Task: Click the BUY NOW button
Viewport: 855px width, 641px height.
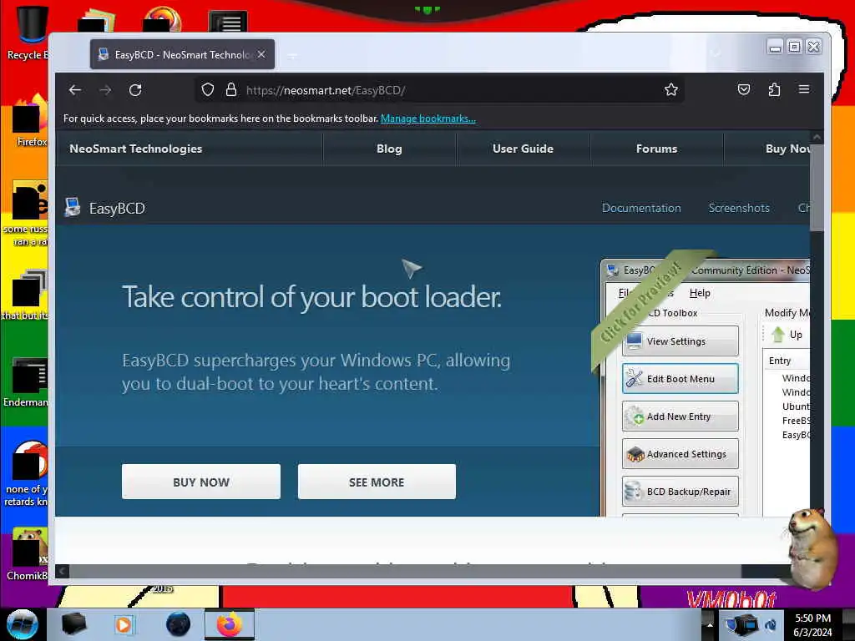Action: coord(201,482)
